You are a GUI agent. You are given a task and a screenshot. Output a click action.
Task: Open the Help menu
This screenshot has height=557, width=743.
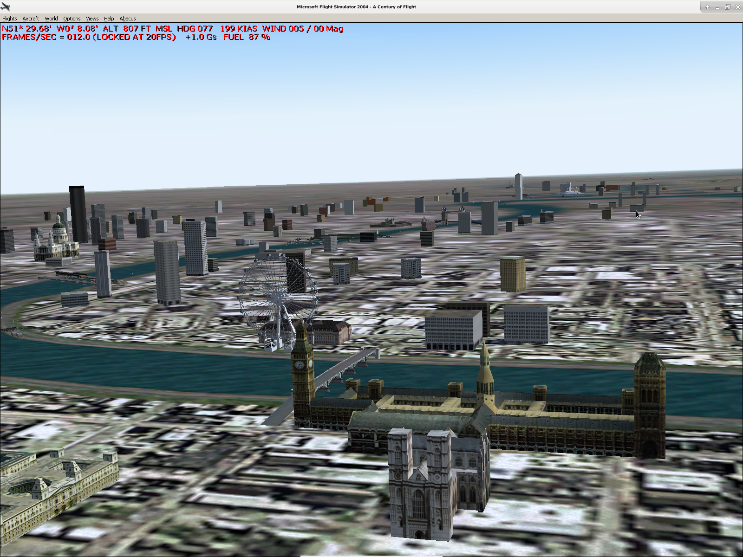109,19
